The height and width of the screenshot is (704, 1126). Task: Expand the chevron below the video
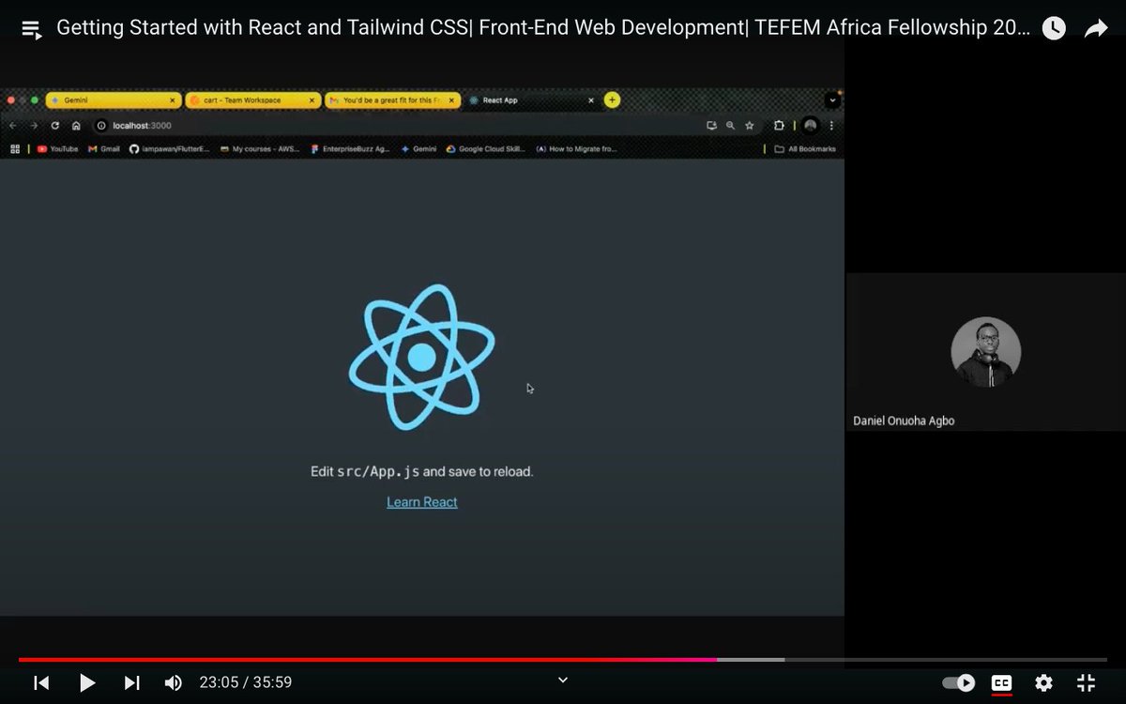563,680
